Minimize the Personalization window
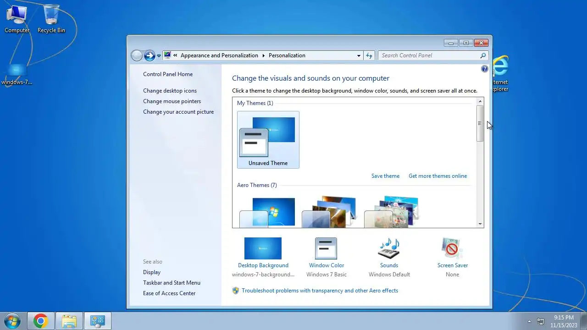Image resolution: width=587 pixels, height=330 pixels. point(451,43)
